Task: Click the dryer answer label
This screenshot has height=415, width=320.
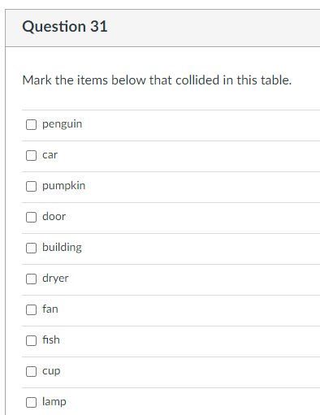Action: [55, 279]
